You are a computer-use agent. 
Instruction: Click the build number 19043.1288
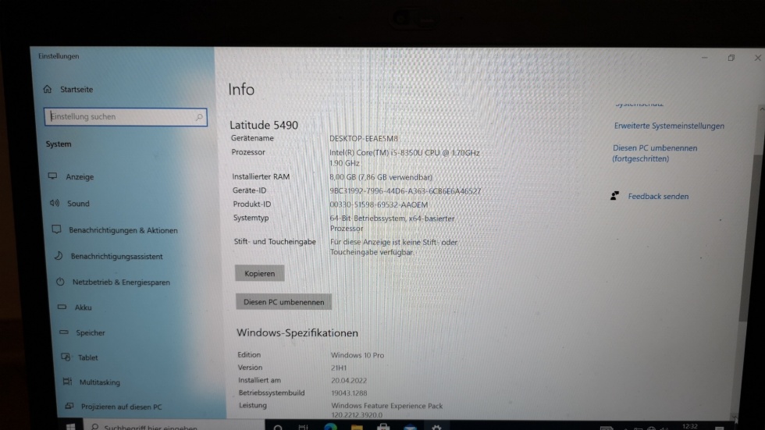click(x=349, y=393)
